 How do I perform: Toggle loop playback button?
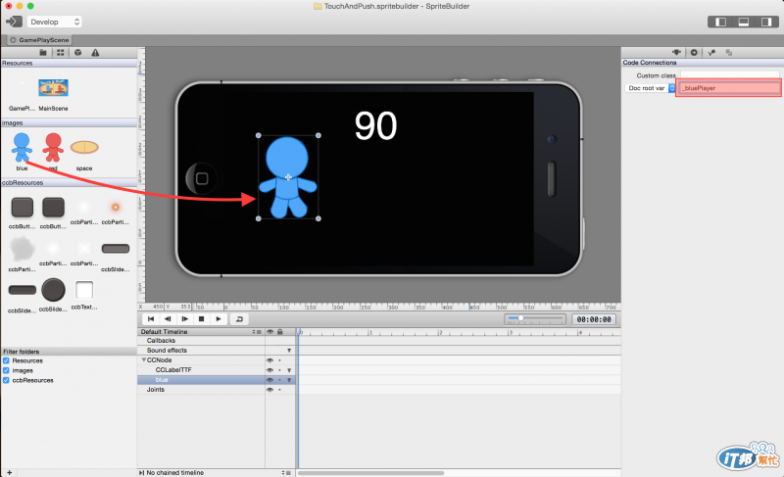click(x=239, y=319)
